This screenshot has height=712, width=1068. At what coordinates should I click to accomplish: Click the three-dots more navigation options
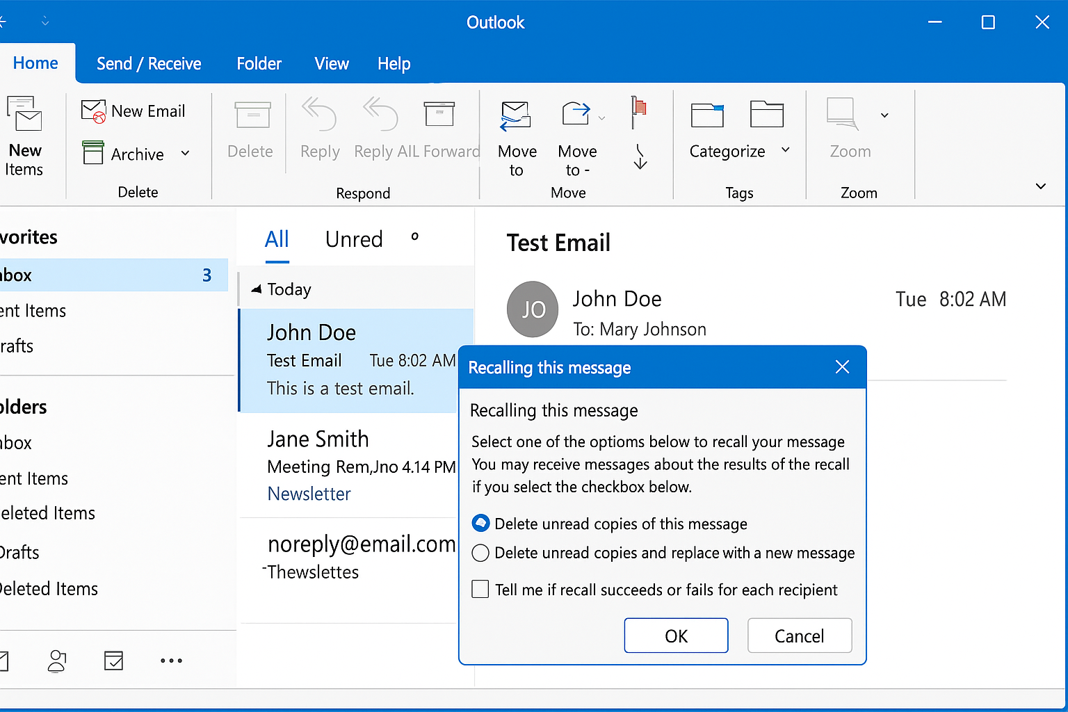pyautogui.click(x=171, y=661)
